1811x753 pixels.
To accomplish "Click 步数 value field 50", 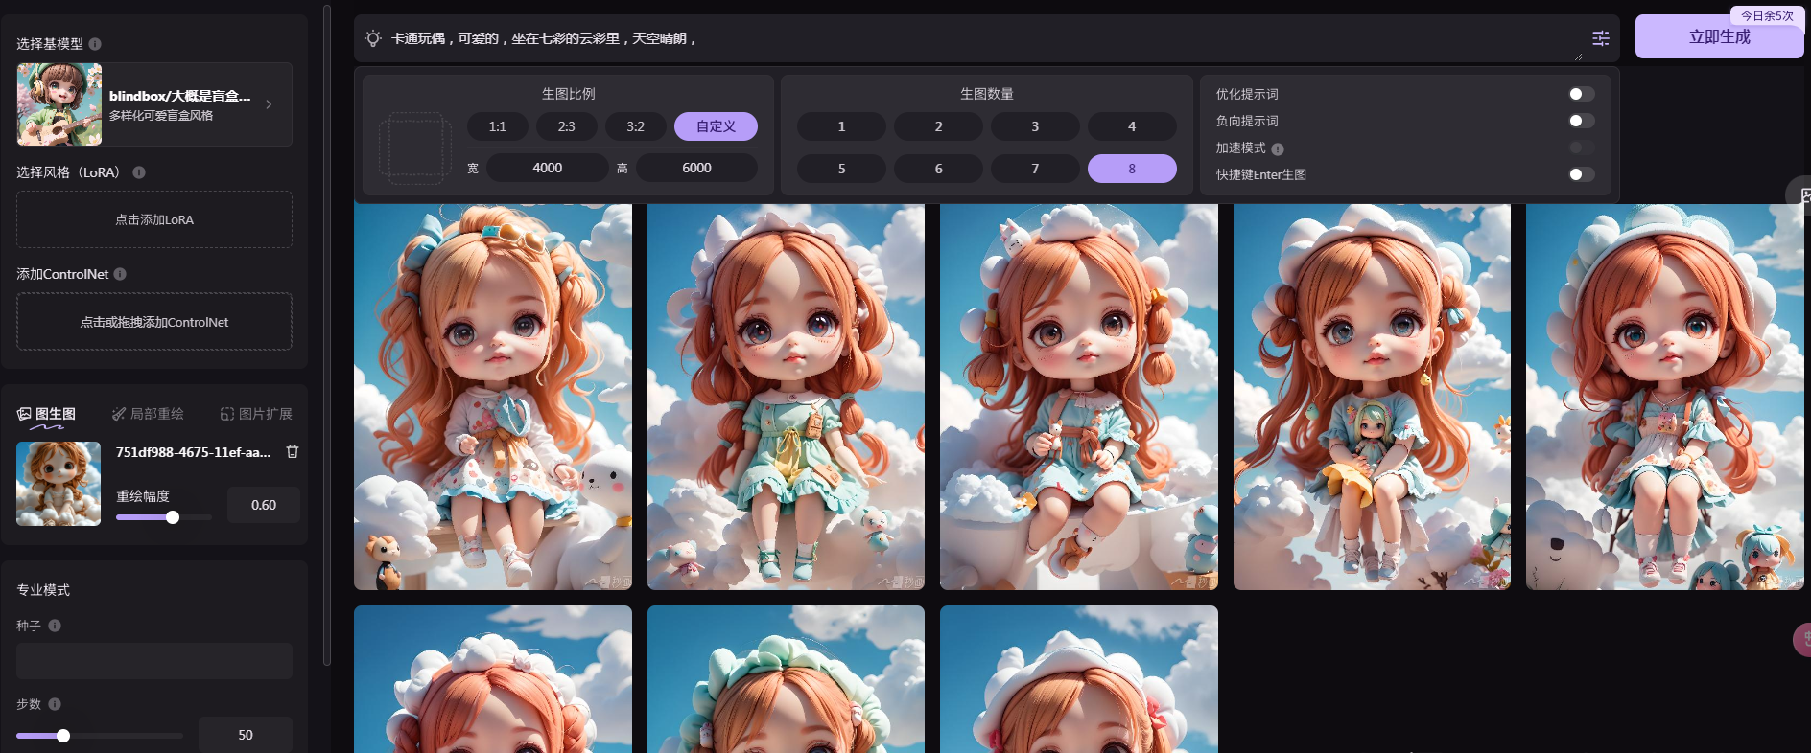I will 246,735.
